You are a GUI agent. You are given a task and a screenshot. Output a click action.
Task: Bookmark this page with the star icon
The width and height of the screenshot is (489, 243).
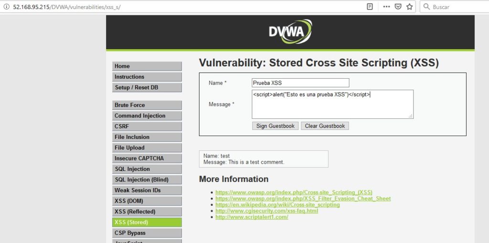(x=409, y=7)
